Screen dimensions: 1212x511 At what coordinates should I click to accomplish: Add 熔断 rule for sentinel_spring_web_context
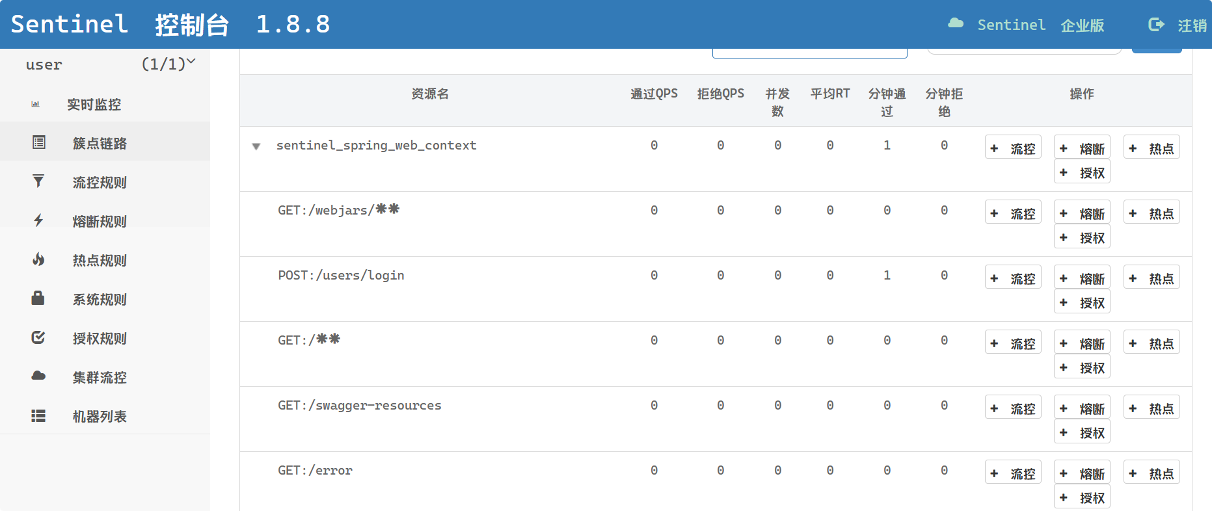[1082, 148]
